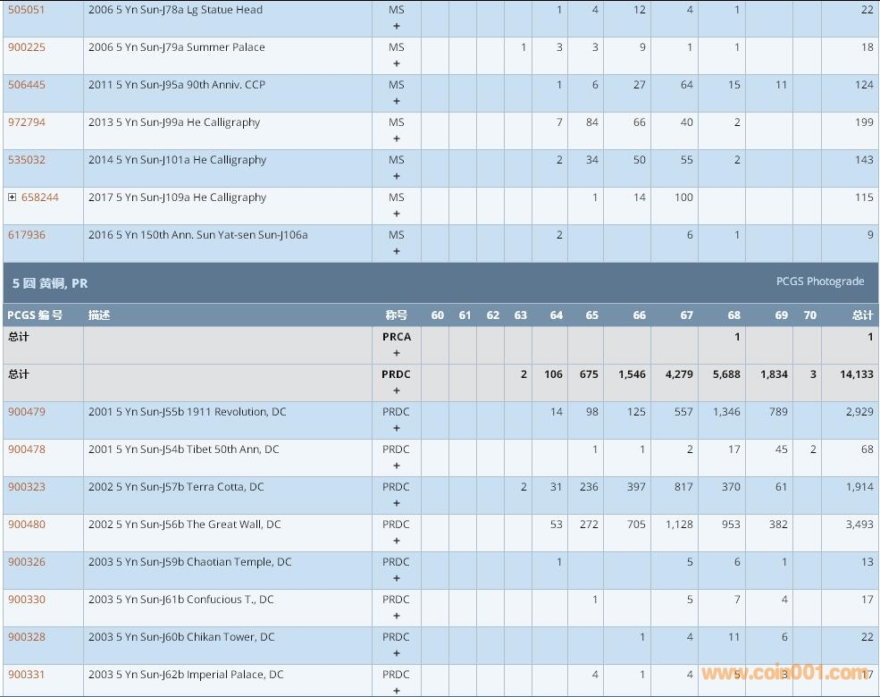880x697 pixels.
Task: Click the plus icon under MS for 900225
Action: [x=397, y=64]
